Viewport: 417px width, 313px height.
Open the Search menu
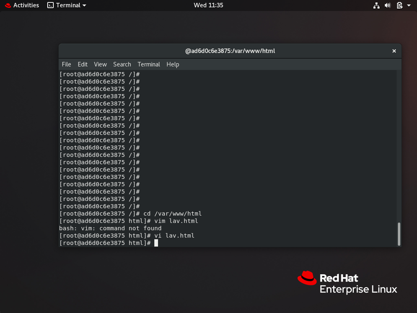[x=122, y=64]
